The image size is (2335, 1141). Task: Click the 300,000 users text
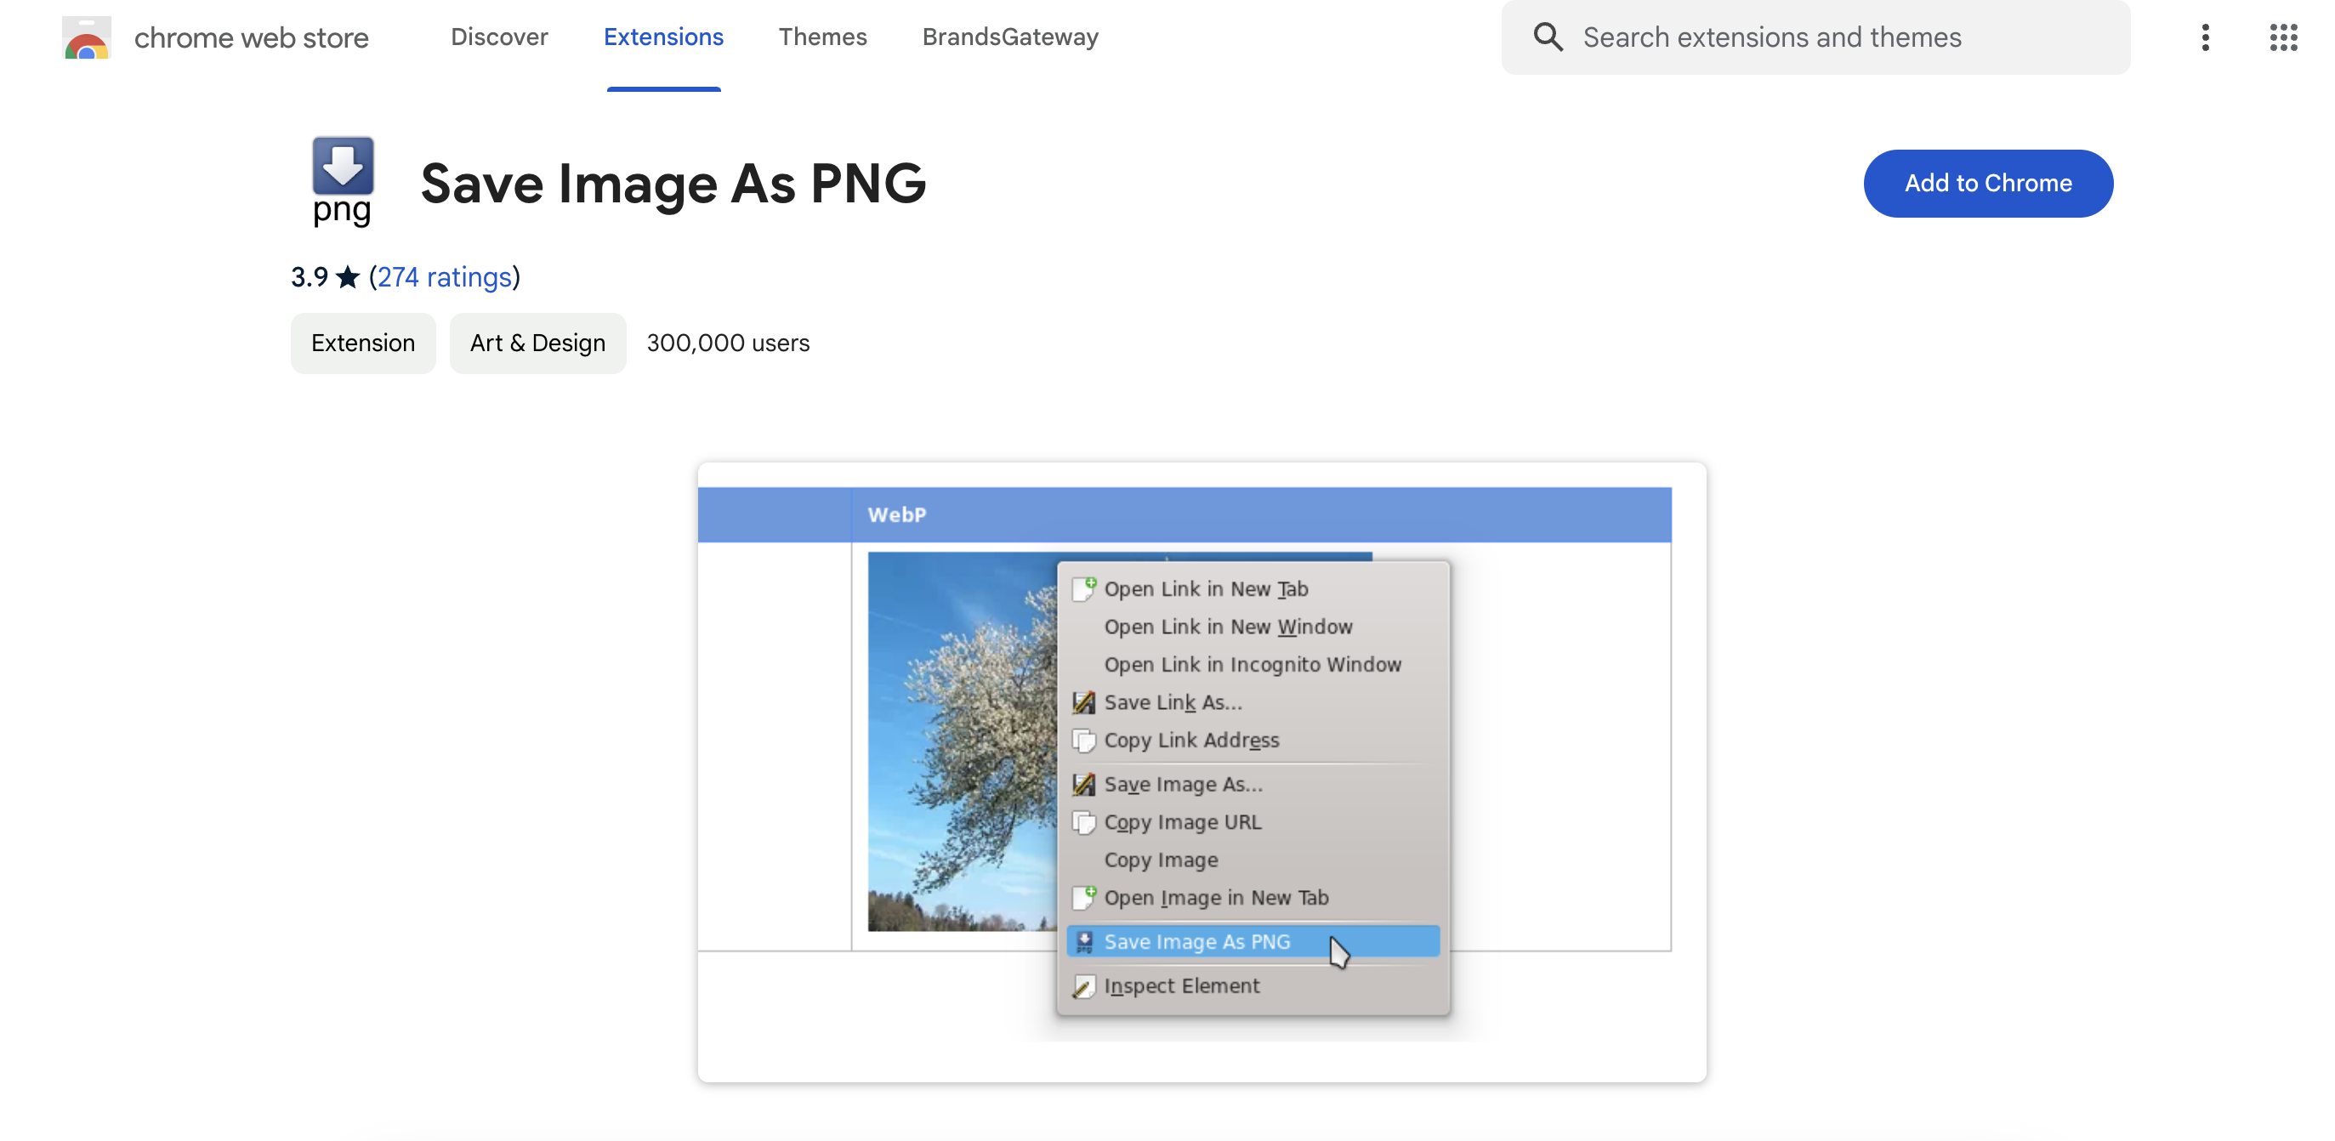tap(727, 343)
